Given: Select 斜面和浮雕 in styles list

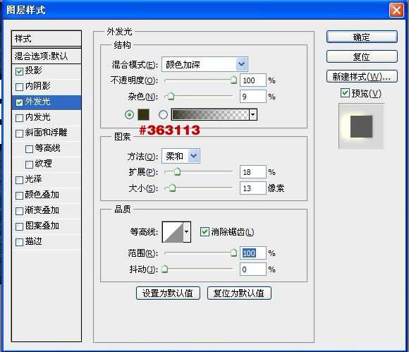Looking at the screenshot, I should [x=47, y=133].
